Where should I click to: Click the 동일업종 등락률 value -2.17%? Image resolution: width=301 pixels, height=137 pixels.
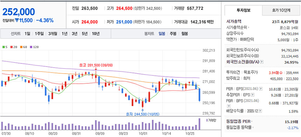(293, 128)
